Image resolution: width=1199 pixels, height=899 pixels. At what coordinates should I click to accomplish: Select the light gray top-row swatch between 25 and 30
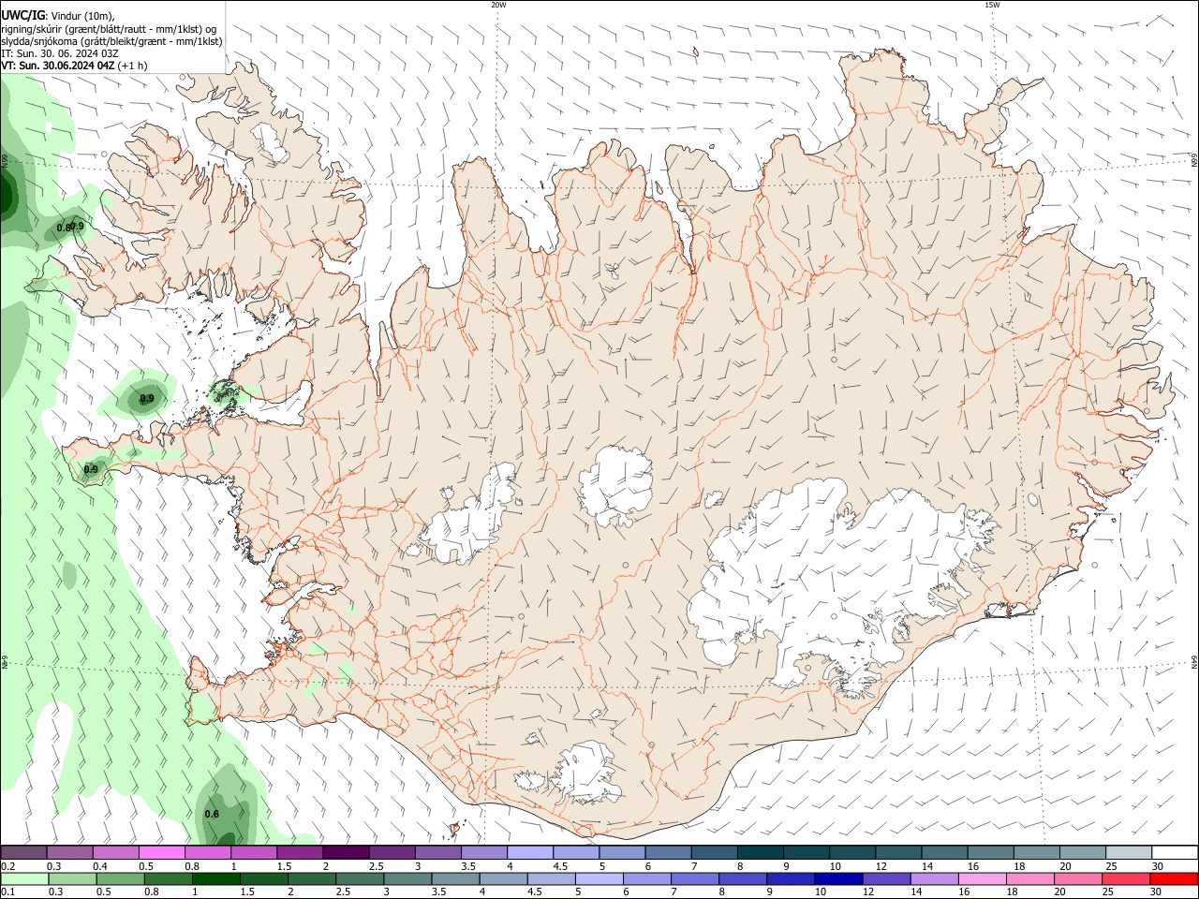[1129, 852]
